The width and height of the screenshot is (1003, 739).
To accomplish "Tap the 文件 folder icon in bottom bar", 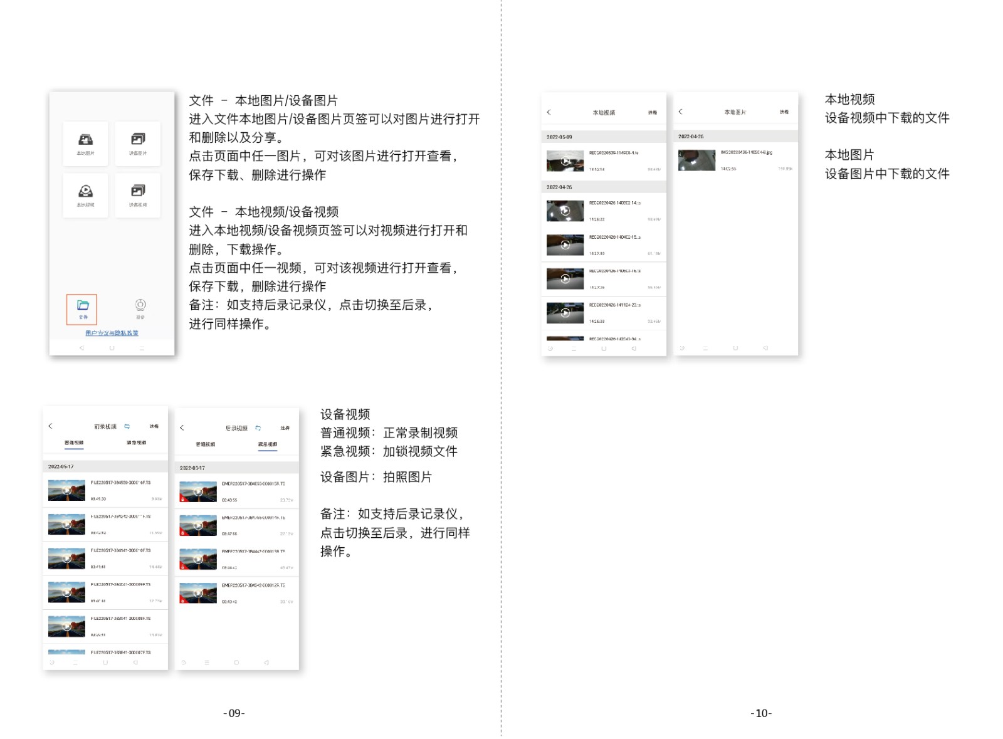I will coord(83,308).
